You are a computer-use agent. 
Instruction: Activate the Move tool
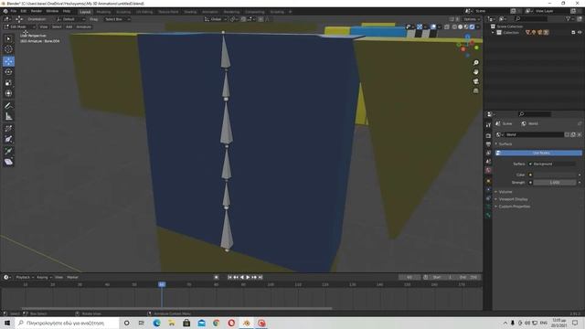pos(8,61)
